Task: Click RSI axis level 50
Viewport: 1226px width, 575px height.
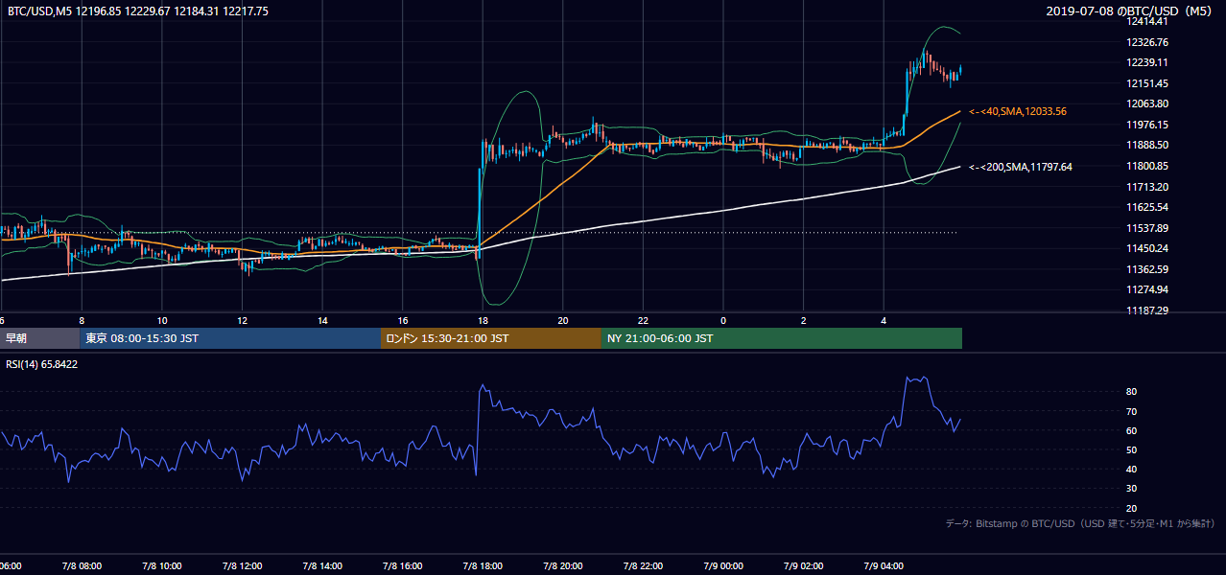Action: click(1132, 449)
